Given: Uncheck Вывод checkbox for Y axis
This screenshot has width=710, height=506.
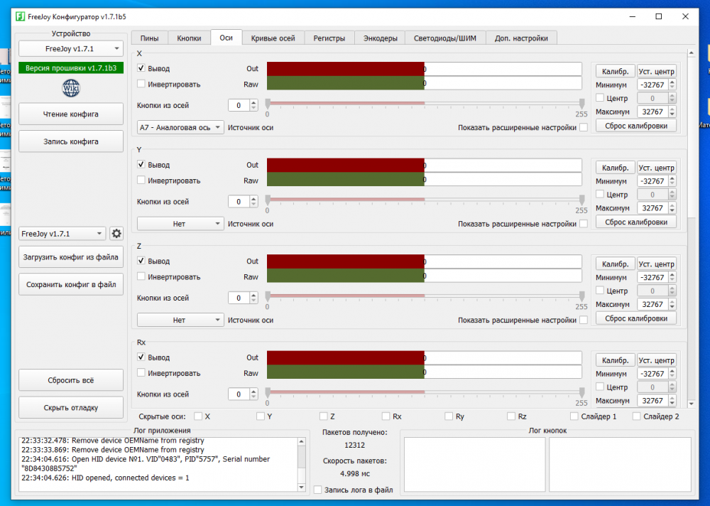Looking at the screenshot, I should pos(141,165).
